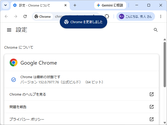This screenshot has height=125, width=167.
Task: Click the blue update checkmark icon
Action: (14, 80)
